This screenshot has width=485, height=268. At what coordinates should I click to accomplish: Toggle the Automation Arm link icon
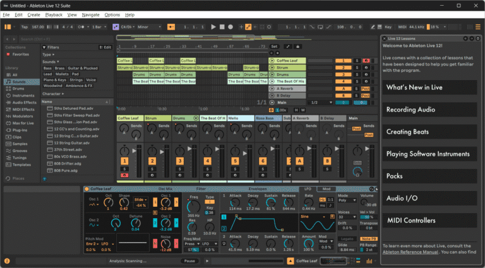coord(248,27)
